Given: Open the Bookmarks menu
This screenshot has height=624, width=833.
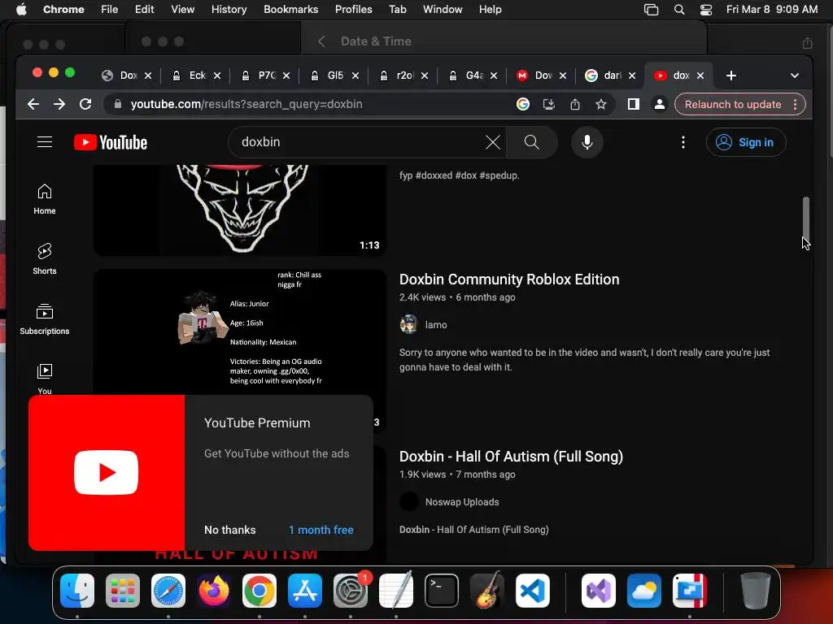Looking at the screenshot, I should pos(290,10).
